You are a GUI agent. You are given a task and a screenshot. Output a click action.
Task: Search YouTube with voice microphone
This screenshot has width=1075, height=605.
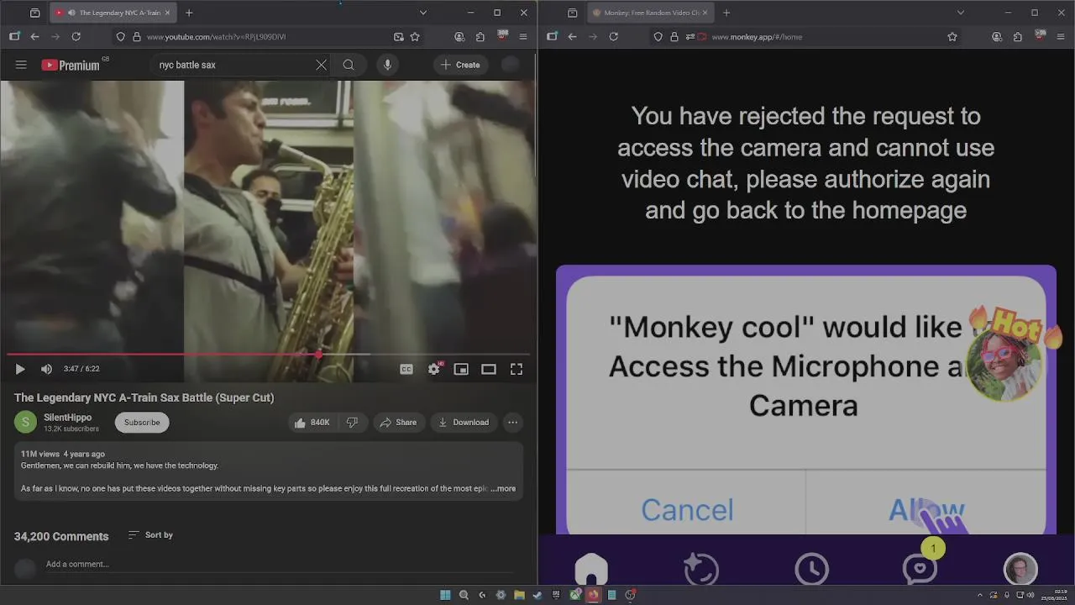point(387,65)
